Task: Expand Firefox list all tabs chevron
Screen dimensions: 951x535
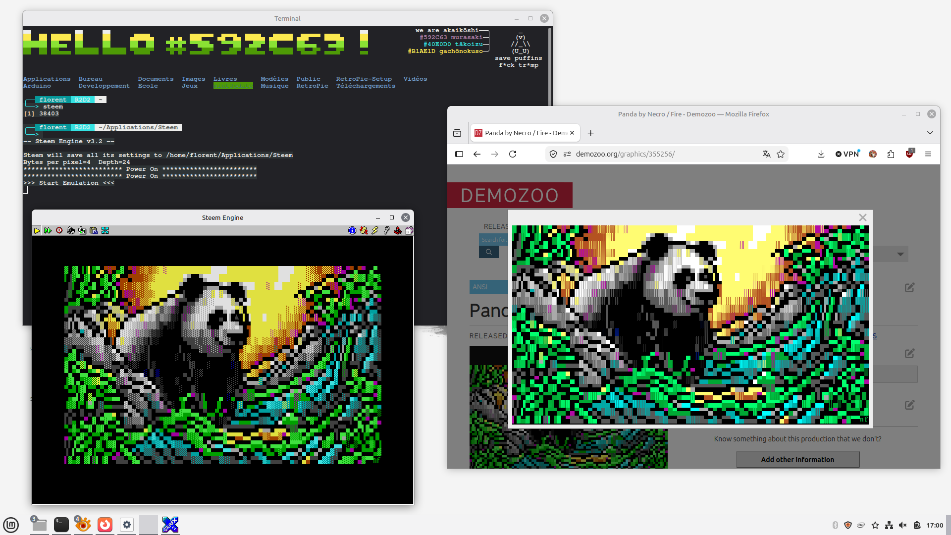Action: [x=930, y=133]
